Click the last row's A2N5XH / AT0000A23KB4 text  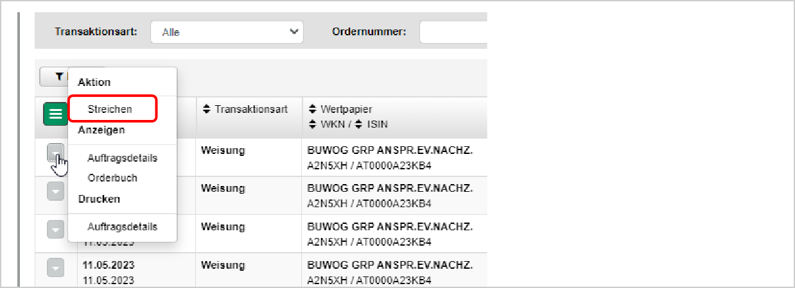[369, 280]
